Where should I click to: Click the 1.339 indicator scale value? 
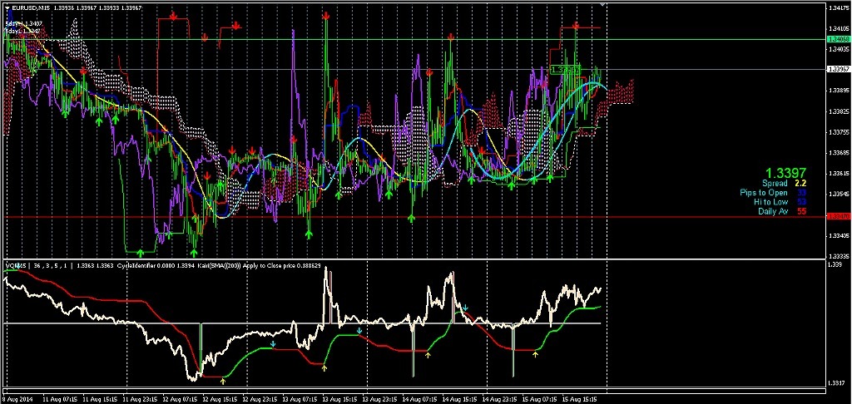click(x=834, y=264)
